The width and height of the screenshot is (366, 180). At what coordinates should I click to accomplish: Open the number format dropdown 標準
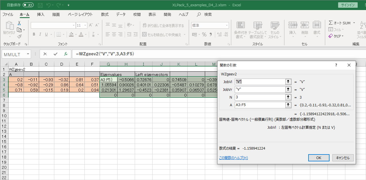click(227, 25)
